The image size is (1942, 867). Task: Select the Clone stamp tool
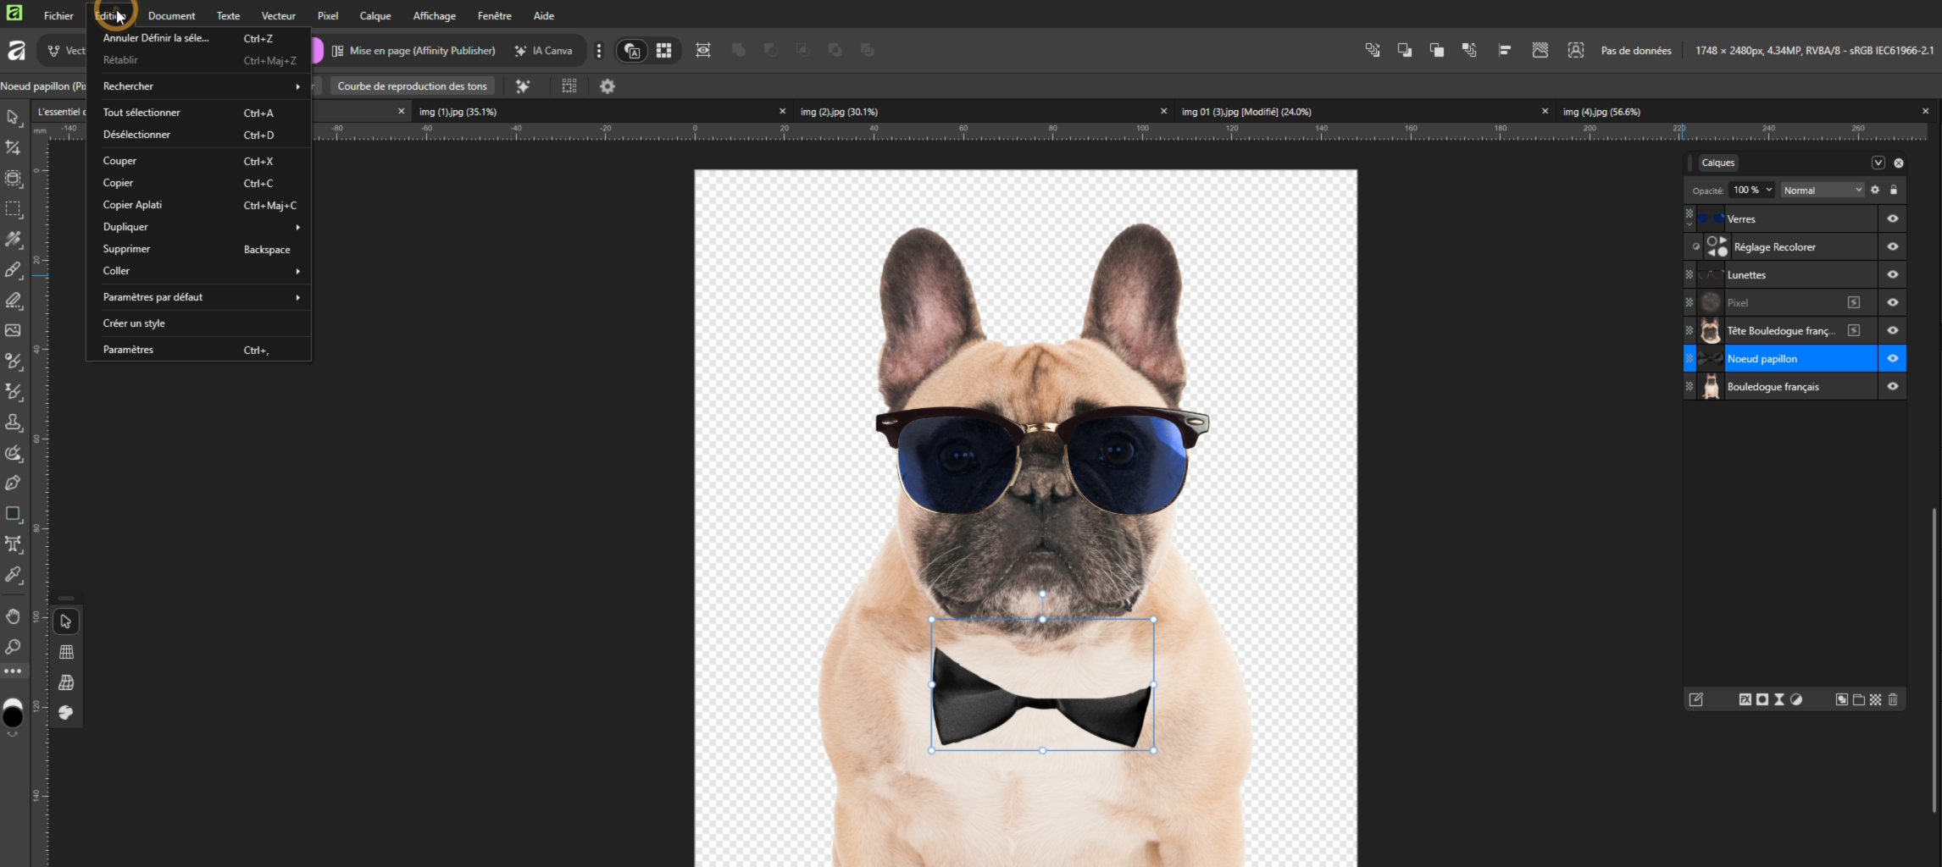(x=13, y=422)
